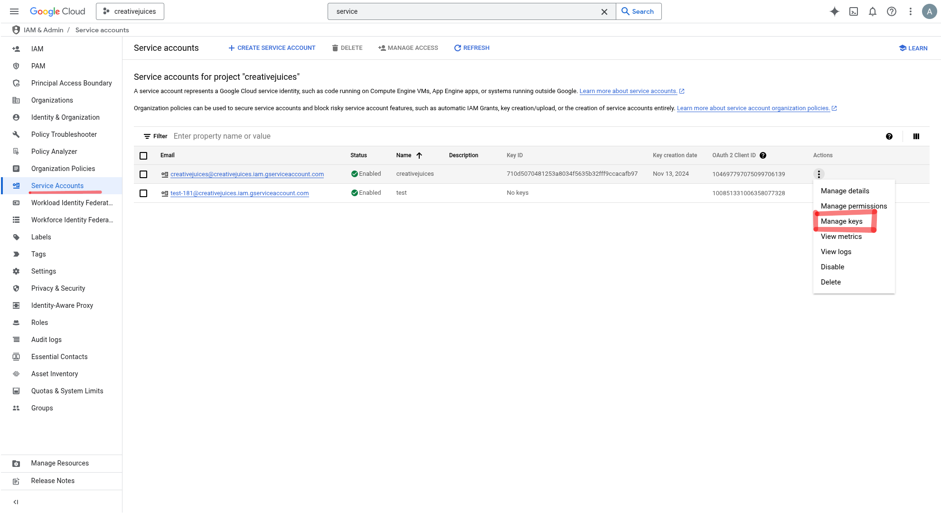
Task: Open test-181 service account email link
Action: click(239, 193)
